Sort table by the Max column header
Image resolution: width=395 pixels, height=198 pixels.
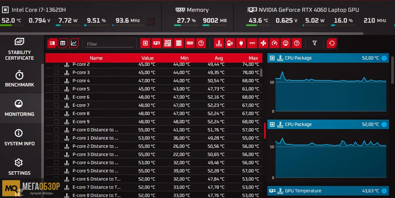click(253, 58)
